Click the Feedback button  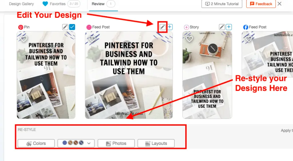tap(261, 4)
